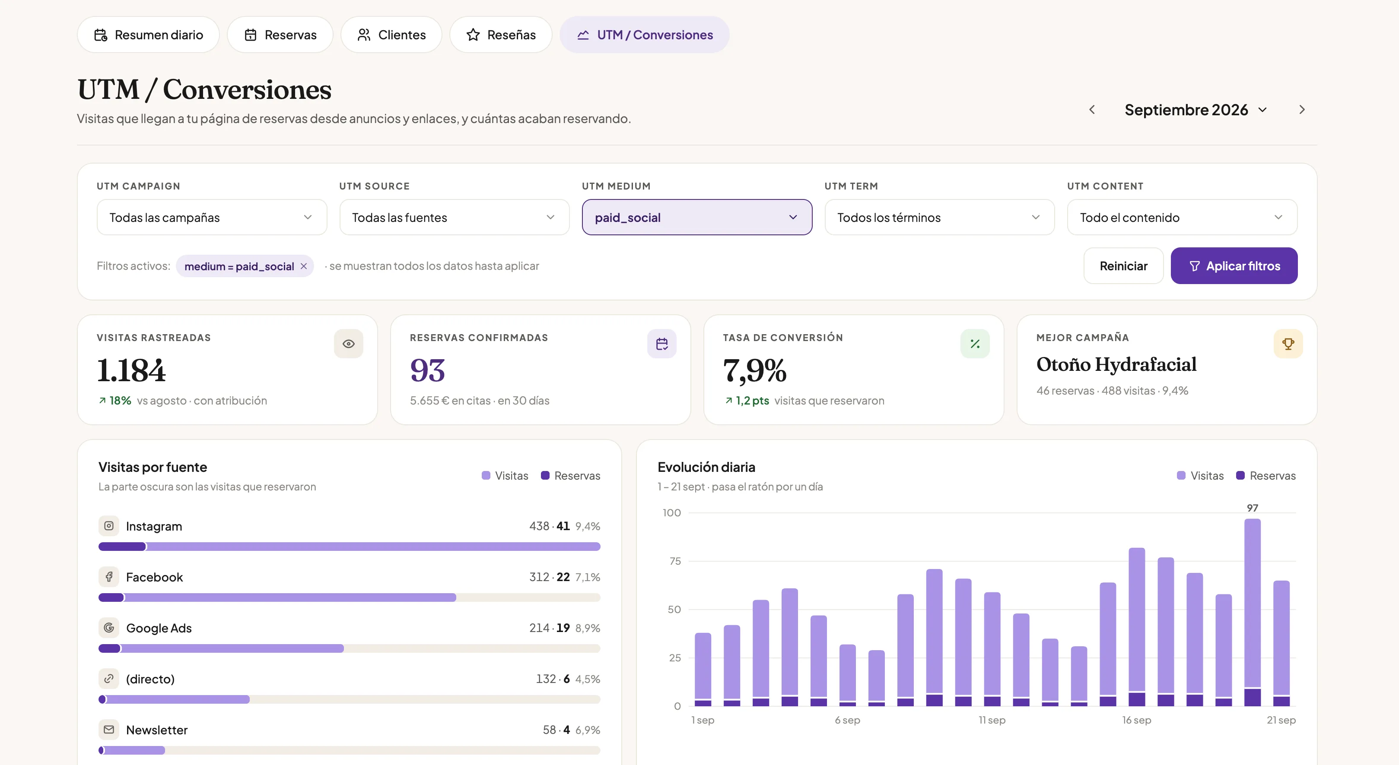Click the Otoño Hydrafacial campaign name
The width and height of the screenshot is (1399, 765).
tap(1116, 364)
